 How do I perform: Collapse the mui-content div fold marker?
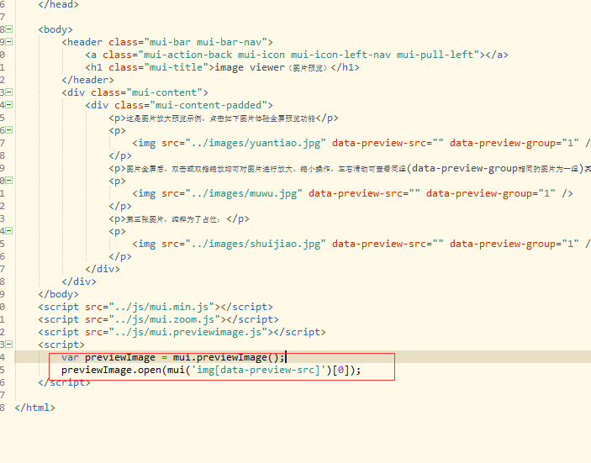tap(9, 92)
